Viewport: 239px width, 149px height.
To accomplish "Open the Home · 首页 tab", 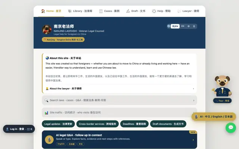I will (51, 11).
